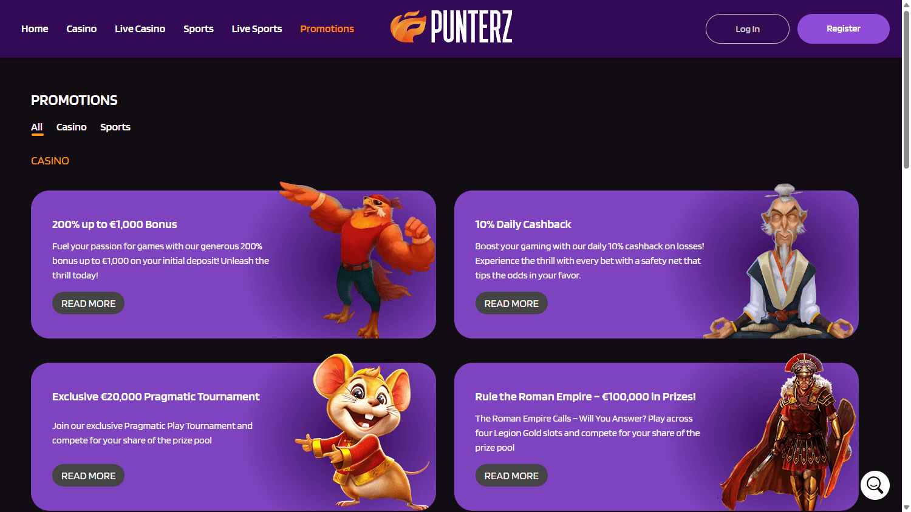Click the Roman centurion character image
This screenshot has width=911, height=512.
point(788,432)
